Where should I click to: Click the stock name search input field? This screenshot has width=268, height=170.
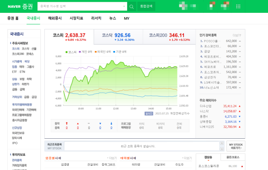80,6
